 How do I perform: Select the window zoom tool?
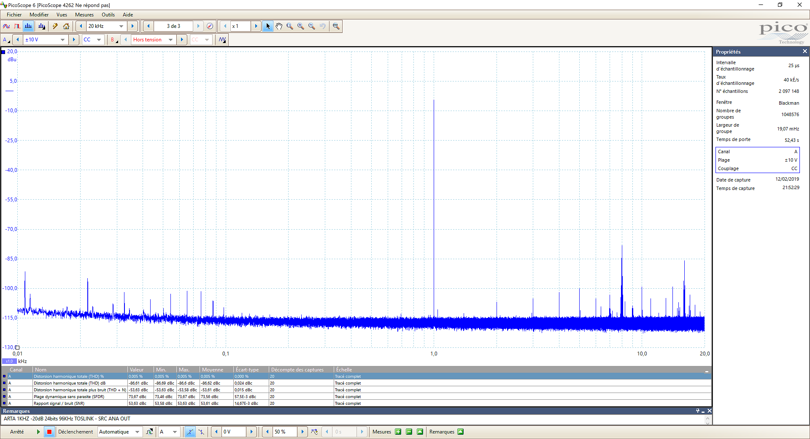coord(290,26)
